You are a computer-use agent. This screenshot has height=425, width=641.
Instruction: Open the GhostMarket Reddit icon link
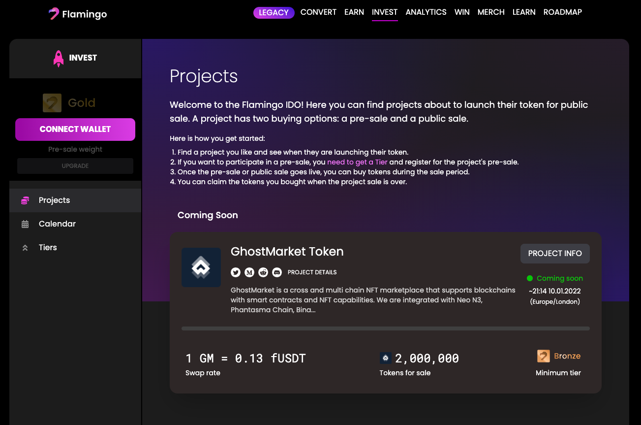(x=263, y=272)
